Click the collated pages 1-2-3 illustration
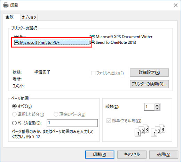The height and width of the screenshot is (162, 181). click(x=150, y=130)
